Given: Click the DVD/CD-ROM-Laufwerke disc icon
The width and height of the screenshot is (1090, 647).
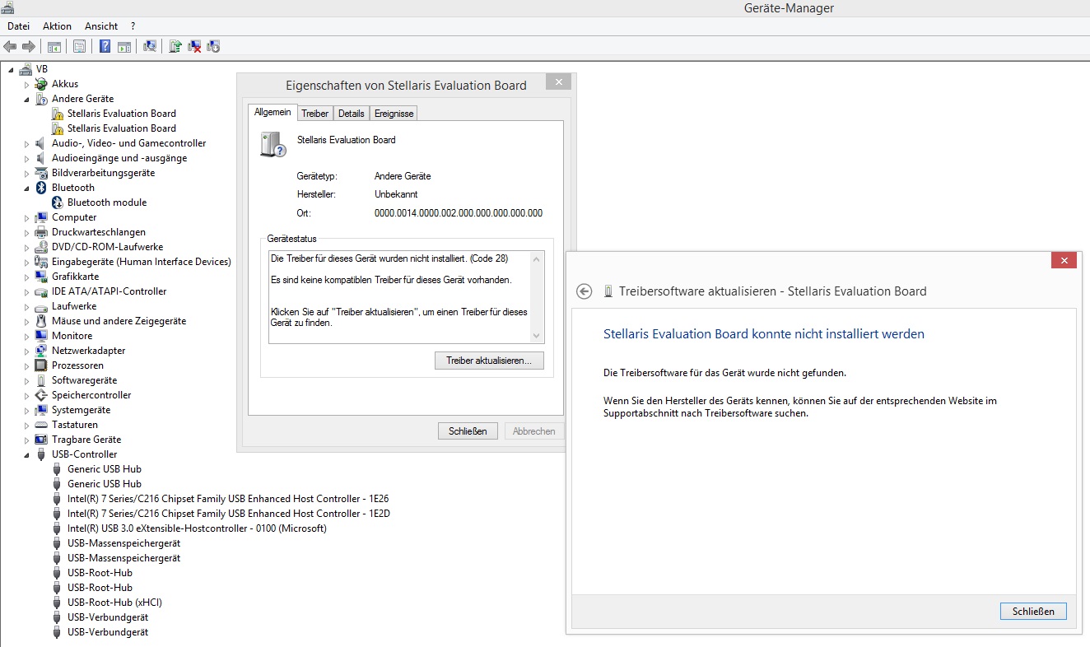Looking at the screenshot, I should coord(42,247).
